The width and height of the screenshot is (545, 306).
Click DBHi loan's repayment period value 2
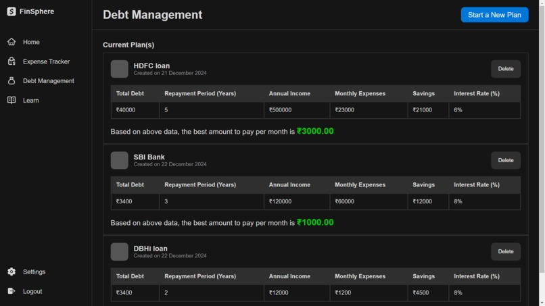[212, 292]
